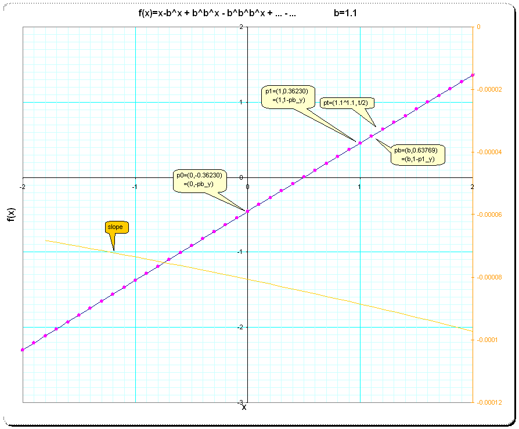Click the orange slope callout label
The width and height of the screenshot is (519, 429).
point(116,227)
